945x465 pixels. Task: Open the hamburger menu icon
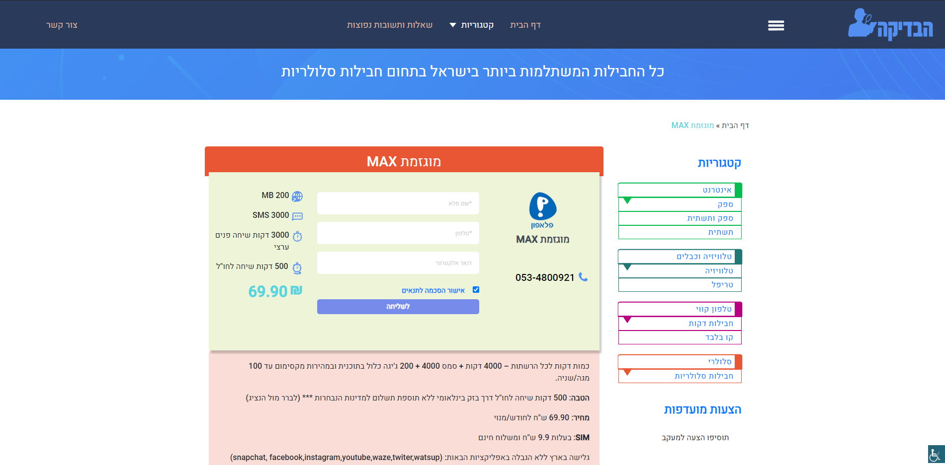776,25
